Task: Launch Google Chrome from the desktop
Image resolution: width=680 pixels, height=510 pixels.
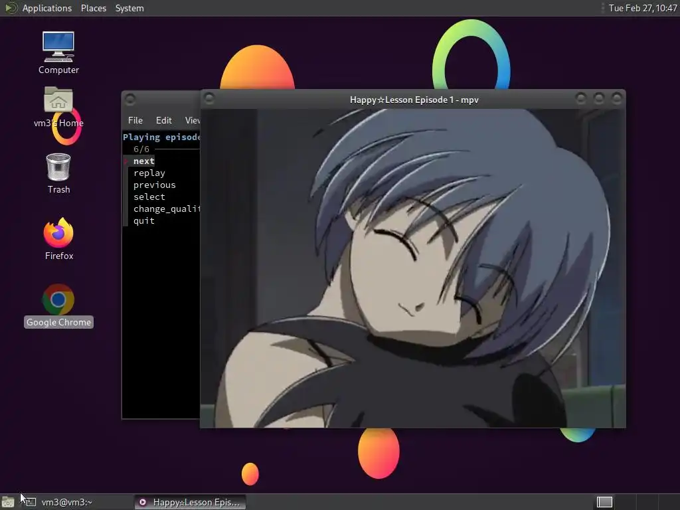Action: point(58,305)
